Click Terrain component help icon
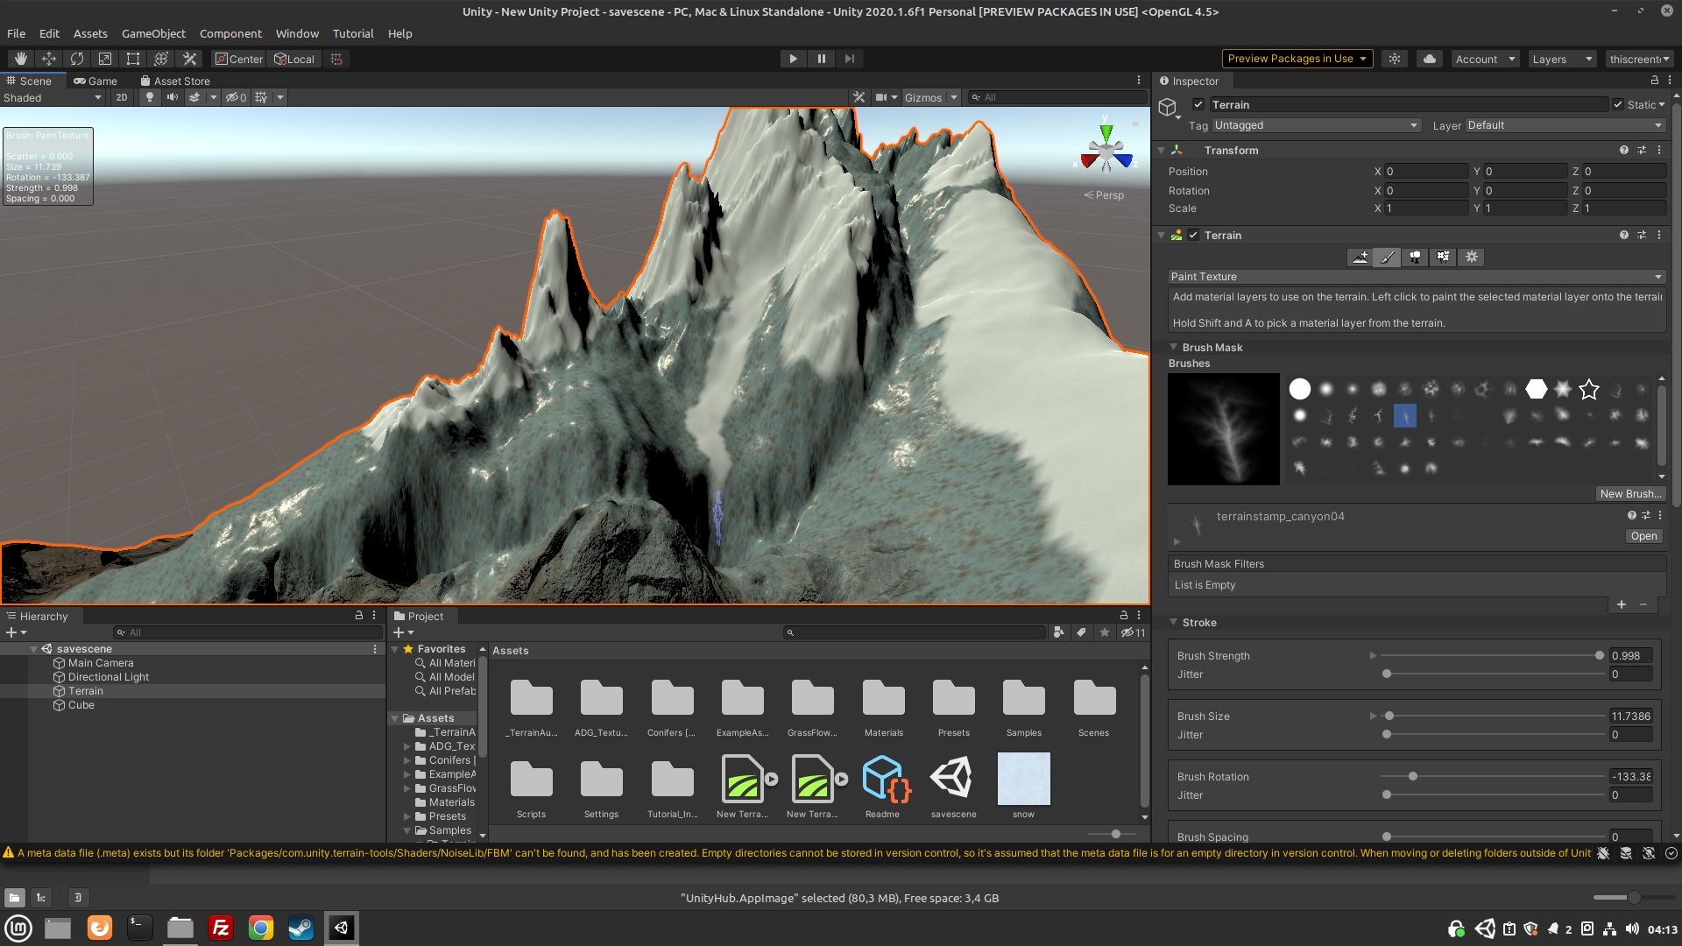This screenshot has height=946, width=1682. pyautogui.click(x=1624, y=235)
